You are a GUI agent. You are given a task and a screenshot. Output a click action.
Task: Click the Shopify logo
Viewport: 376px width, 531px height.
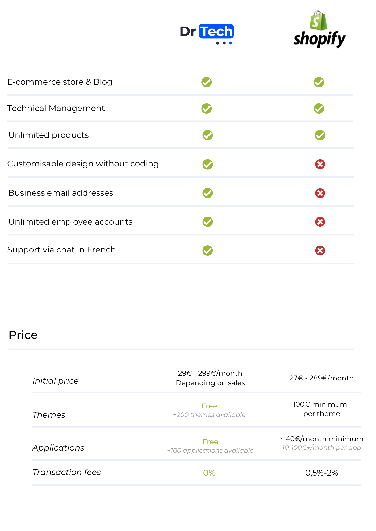tap(319, 29)
